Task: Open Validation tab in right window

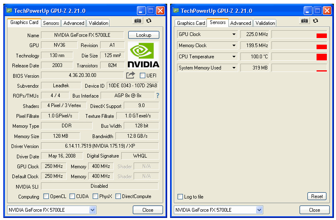Action: click(265, 23)
